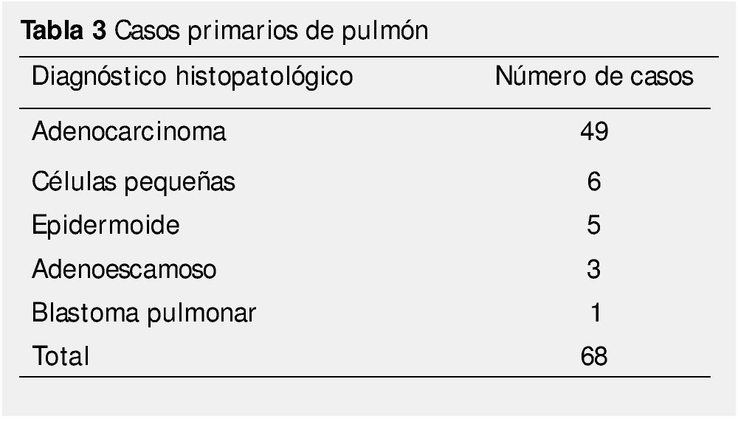Click the Adenoescamoso row label
The height and width of the screenshot is (424, 738).
(x=124, y=269)
